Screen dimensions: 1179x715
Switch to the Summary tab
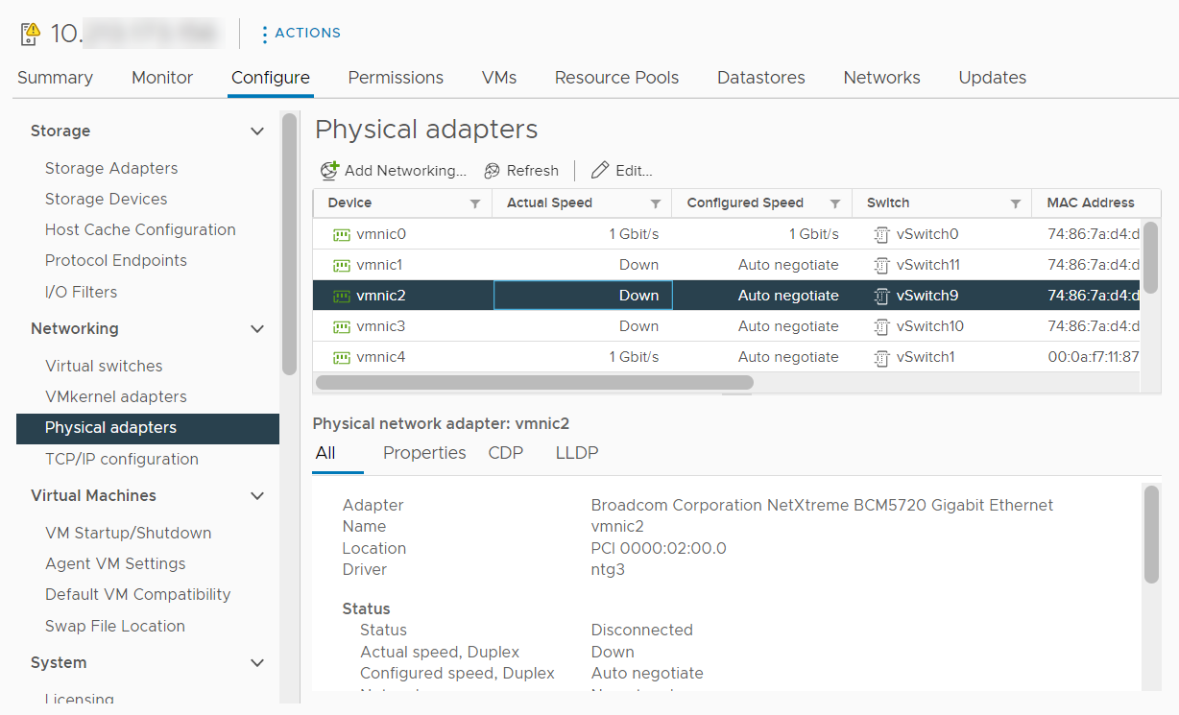point(55,78)
